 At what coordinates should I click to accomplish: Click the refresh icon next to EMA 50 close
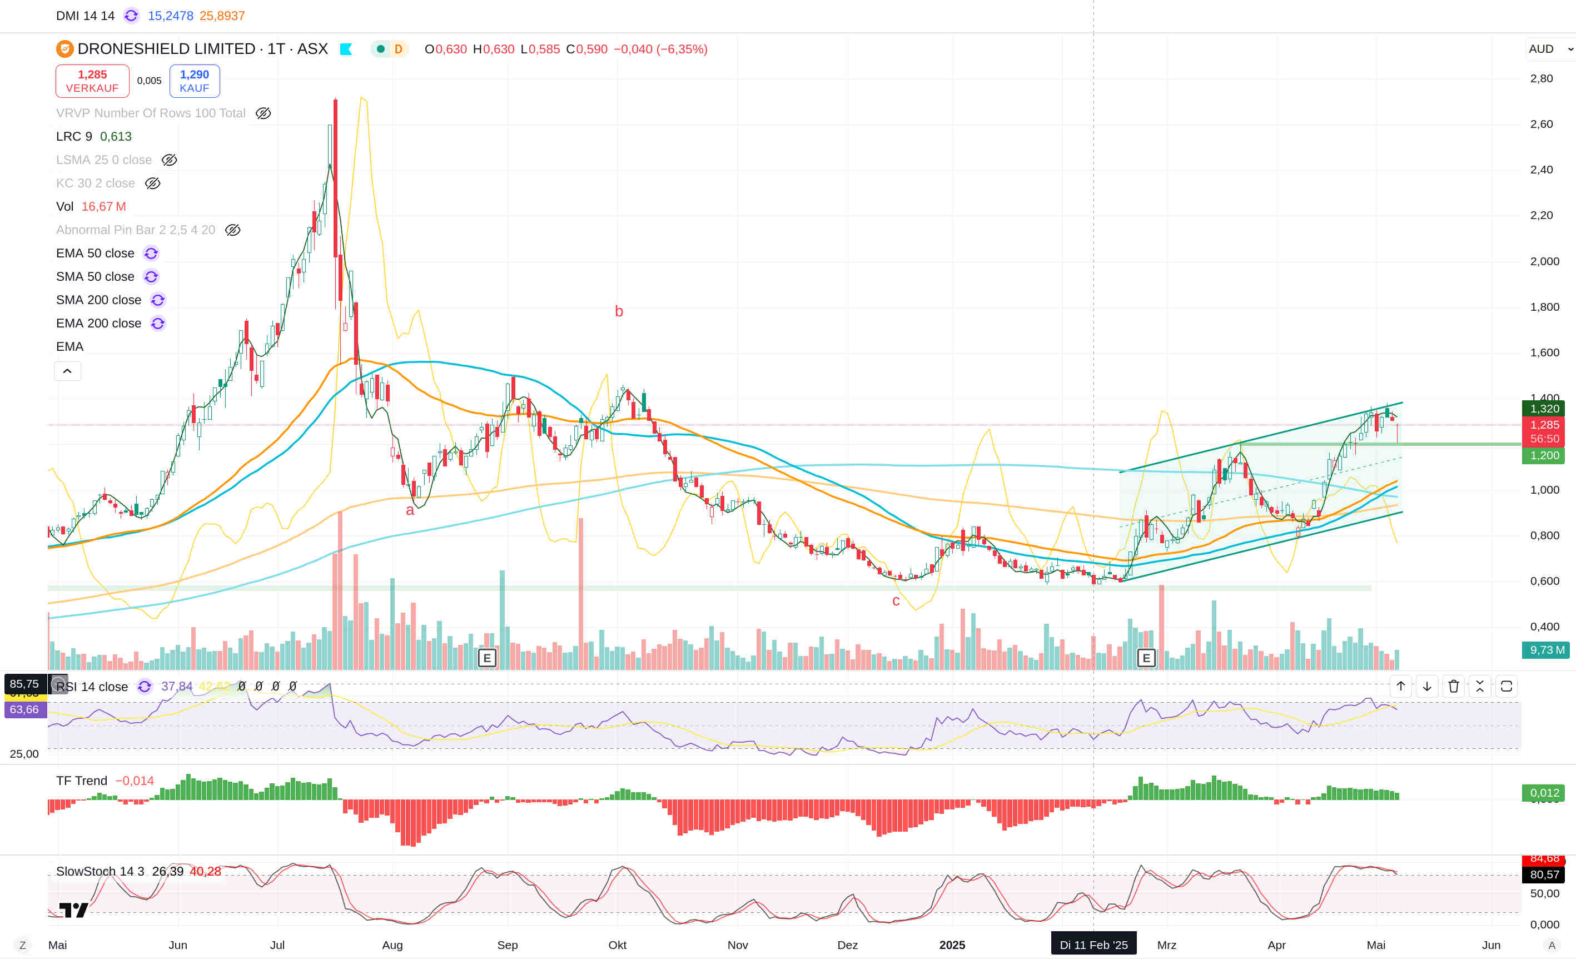coord(151,254)
